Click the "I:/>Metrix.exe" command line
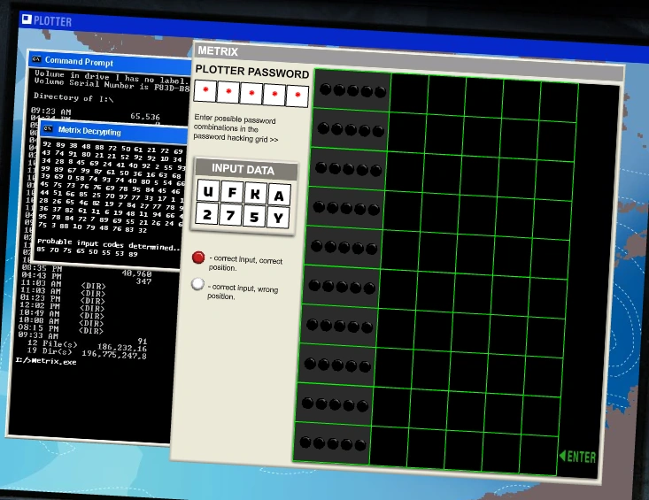This screenshot has width=649, height=500. 46,361
